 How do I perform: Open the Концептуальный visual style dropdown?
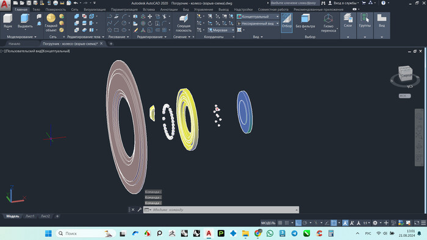point(258,16)
